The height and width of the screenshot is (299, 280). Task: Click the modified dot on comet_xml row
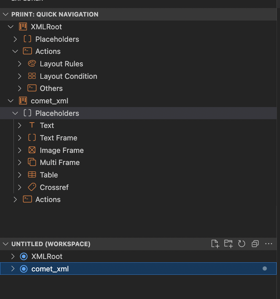[x=265, y=268]
